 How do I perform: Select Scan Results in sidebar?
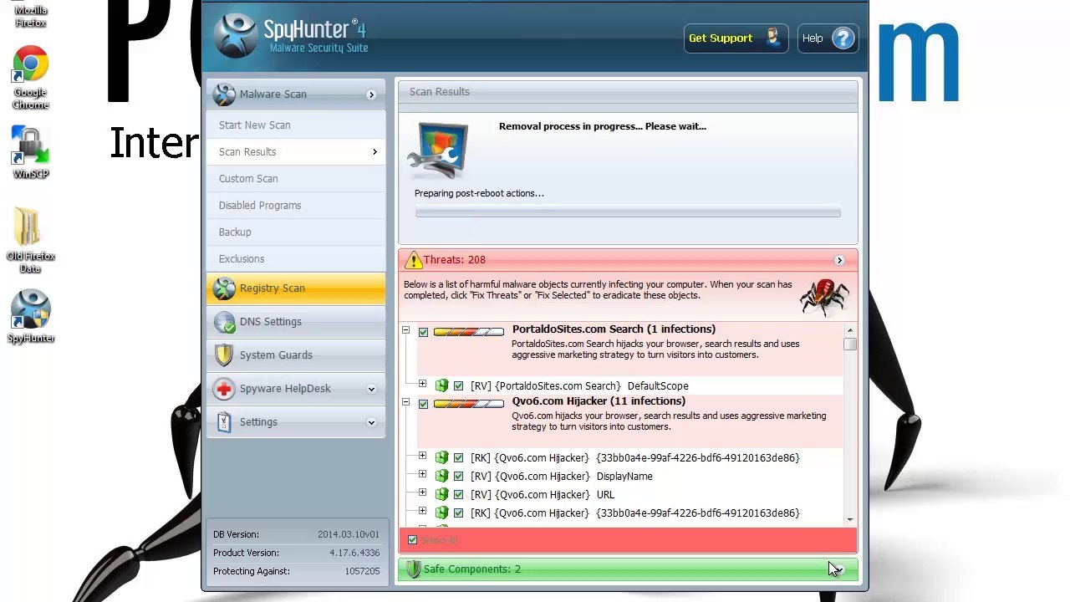[296, 152]
